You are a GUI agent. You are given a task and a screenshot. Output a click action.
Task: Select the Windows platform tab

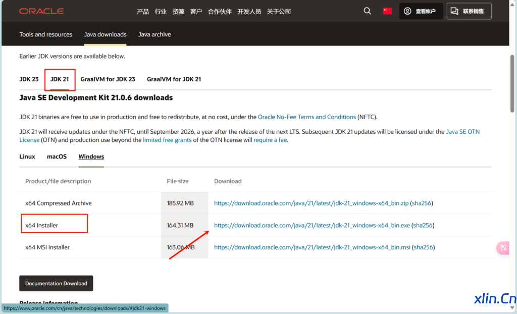[x=91, y=156]
